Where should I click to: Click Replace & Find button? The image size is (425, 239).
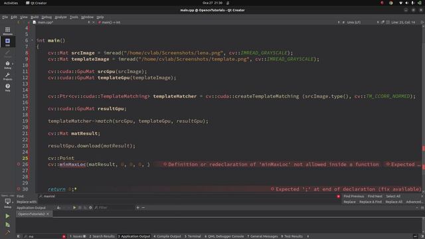coord(371,202)
